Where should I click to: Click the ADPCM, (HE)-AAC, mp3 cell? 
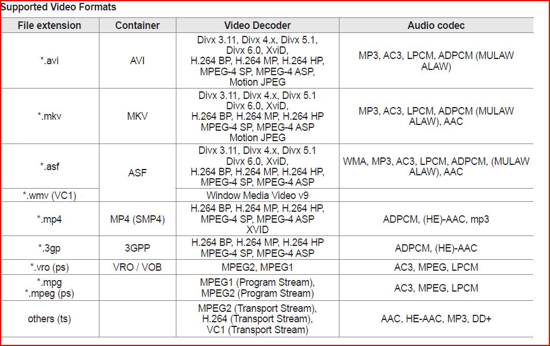click(436, 219)
